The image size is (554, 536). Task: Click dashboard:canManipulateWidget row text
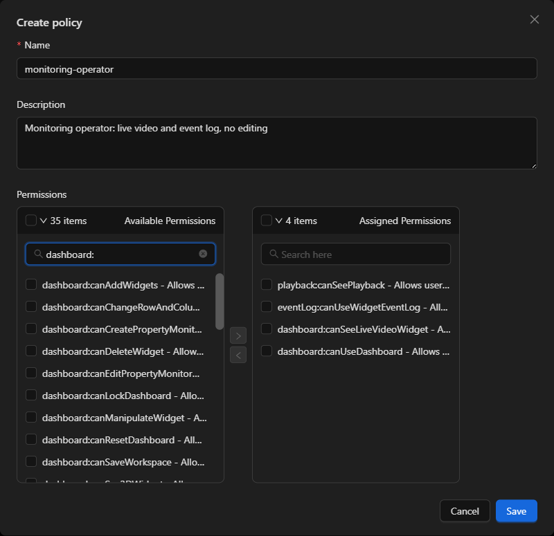(125, 418)
